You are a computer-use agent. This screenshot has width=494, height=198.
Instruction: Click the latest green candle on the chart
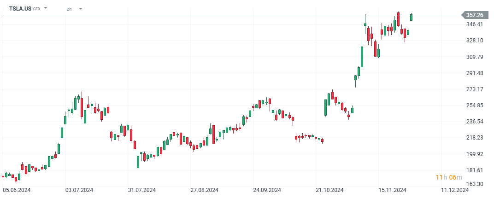(x=411, y=17)
